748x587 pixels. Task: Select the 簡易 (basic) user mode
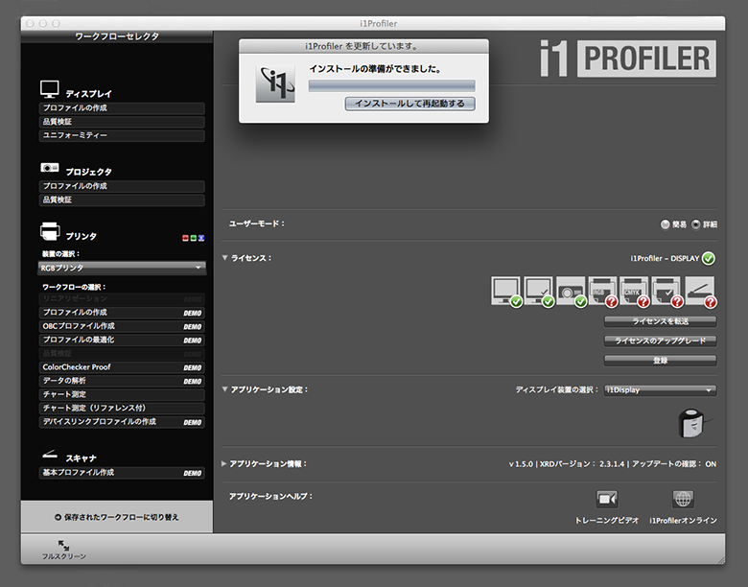666,224
